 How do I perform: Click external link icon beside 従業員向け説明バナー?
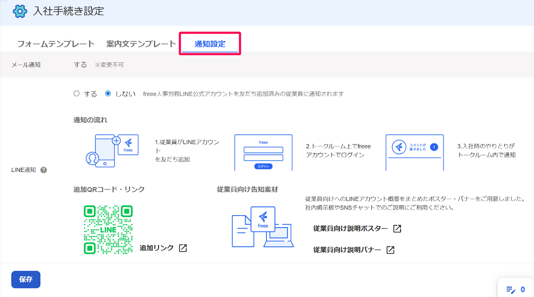(x=390, y=250)
